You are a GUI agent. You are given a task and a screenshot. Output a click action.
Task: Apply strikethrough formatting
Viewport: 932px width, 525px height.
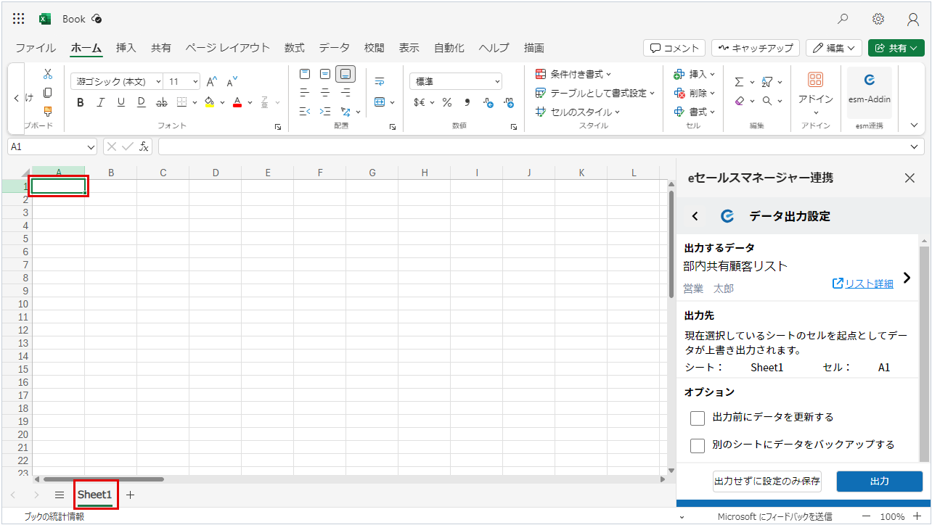coord(162,102)
